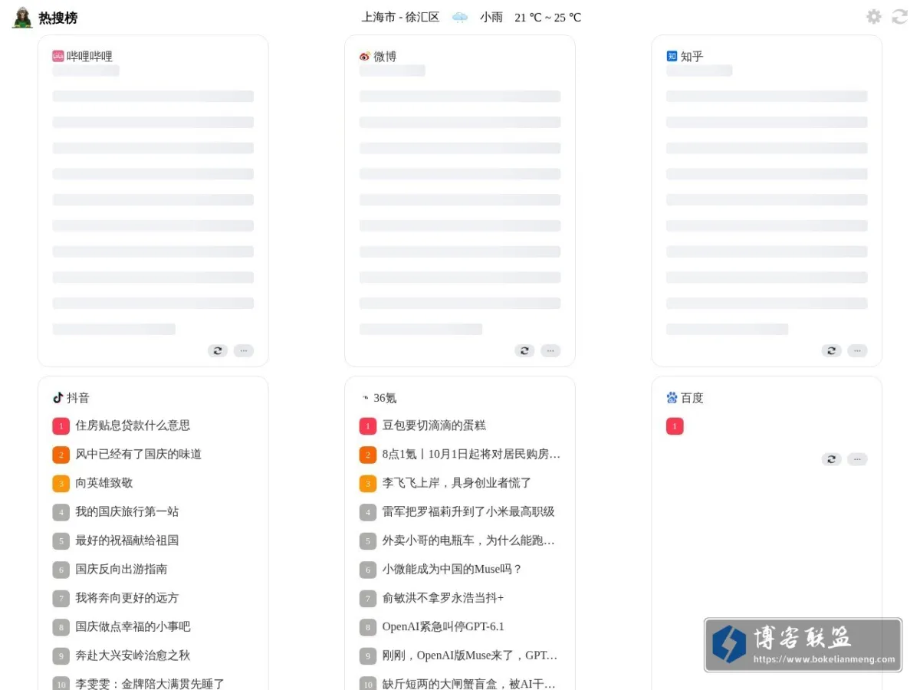Refresh the 微博 card
The height and width of the screenshot is (690, 920).
(524, 350)
